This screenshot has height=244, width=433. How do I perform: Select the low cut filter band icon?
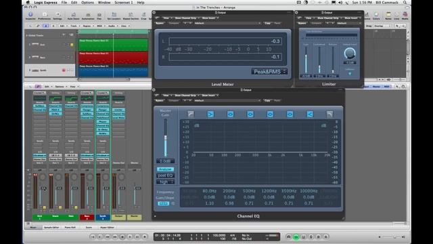191,114
